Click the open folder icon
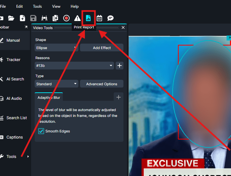The width and height of the screenshot is (231, 176). pos(11,18)
